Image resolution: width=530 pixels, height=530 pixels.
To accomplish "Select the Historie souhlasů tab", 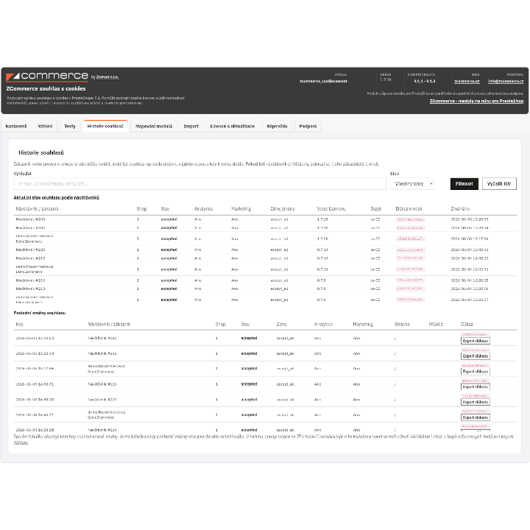I will [105, 126].
